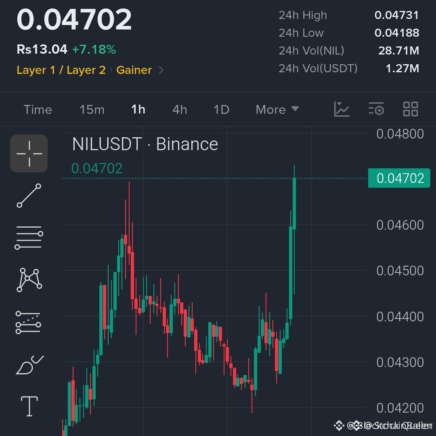
Task: Select the 1h interval tab
Action: 138,109
